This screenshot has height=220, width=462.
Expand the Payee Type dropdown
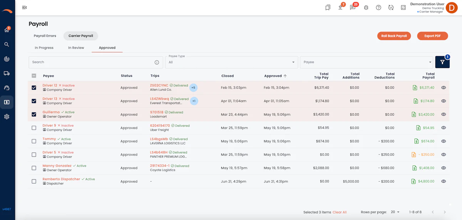[x=232, y=62]
